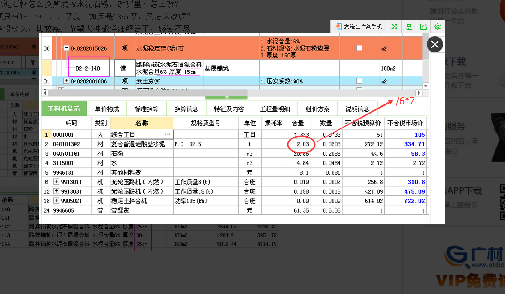Switch to the 工料机显示 tab

(x=64, y=109)
